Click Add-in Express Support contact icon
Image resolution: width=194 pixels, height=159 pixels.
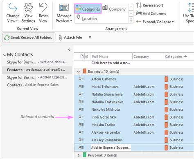click(81, 148)
